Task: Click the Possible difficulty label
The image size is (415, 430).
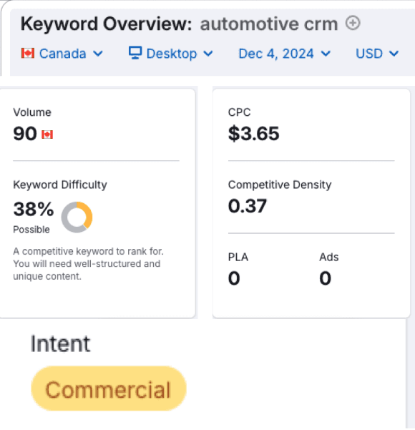Action: coord(31,230)
